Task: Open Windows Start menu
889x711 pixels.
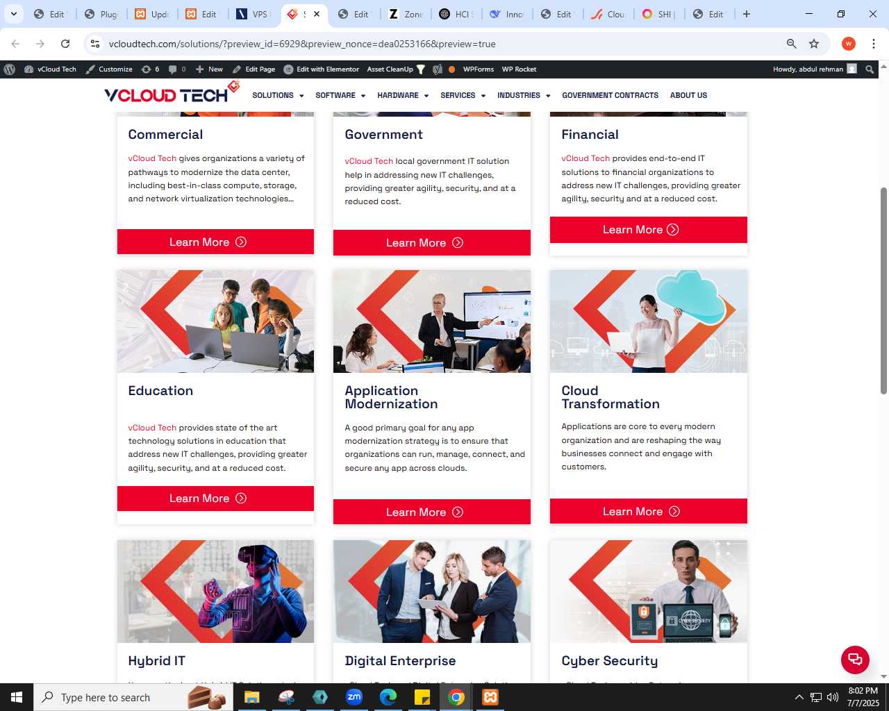Action: (x=17, y=697)
